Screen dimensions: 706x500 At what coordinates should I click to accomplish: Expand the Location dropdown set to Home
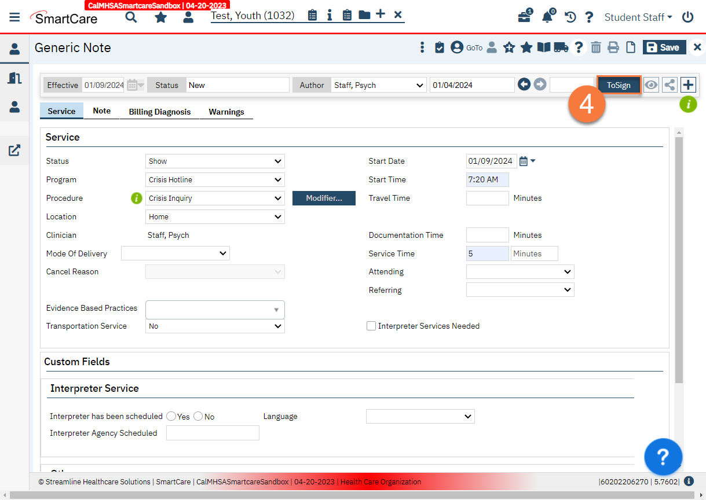pyautogui.click(x=215, y=216)
